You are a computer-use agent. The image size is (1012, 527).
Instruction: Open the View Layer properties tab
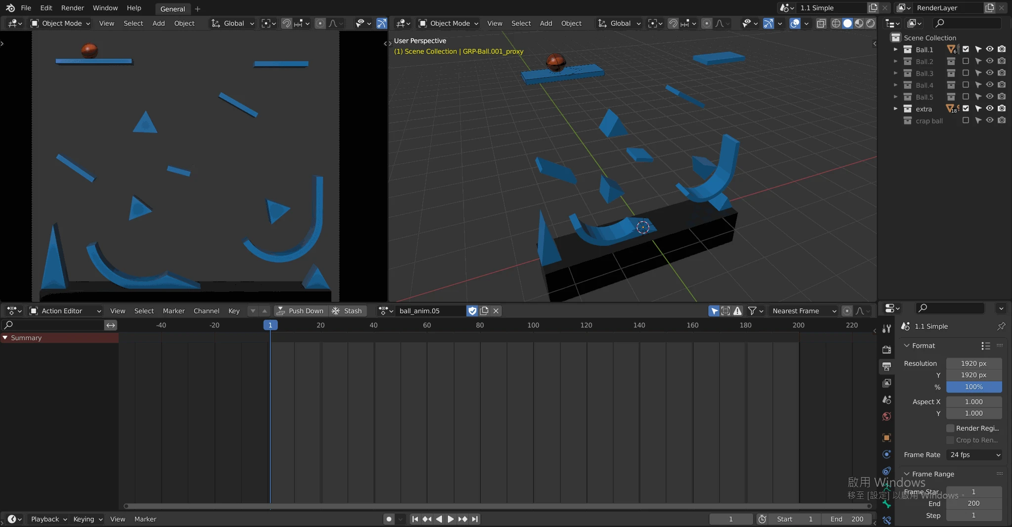(x=886, y=383)
